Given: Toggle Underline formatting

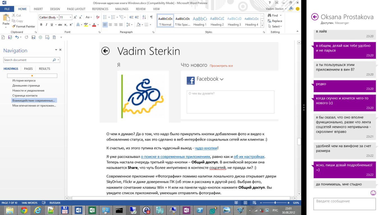Looking at the screenshot, I should tap(52, 25).
